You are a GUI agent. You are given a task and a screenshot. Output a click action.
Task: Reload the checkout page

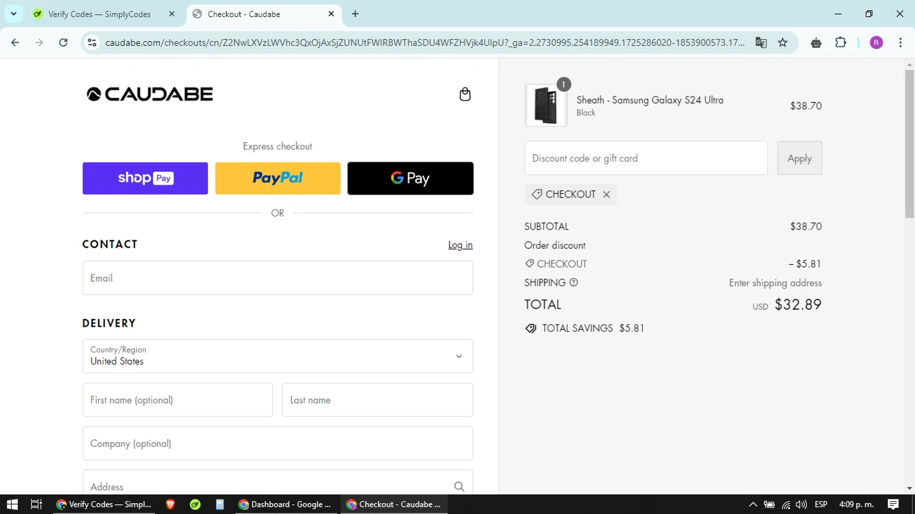(x=63, y=43)
